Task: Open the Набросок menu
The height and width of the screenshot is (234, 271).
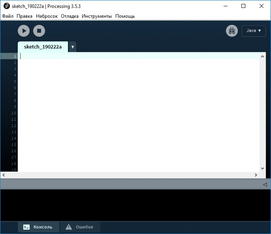Action: [47, 16]
